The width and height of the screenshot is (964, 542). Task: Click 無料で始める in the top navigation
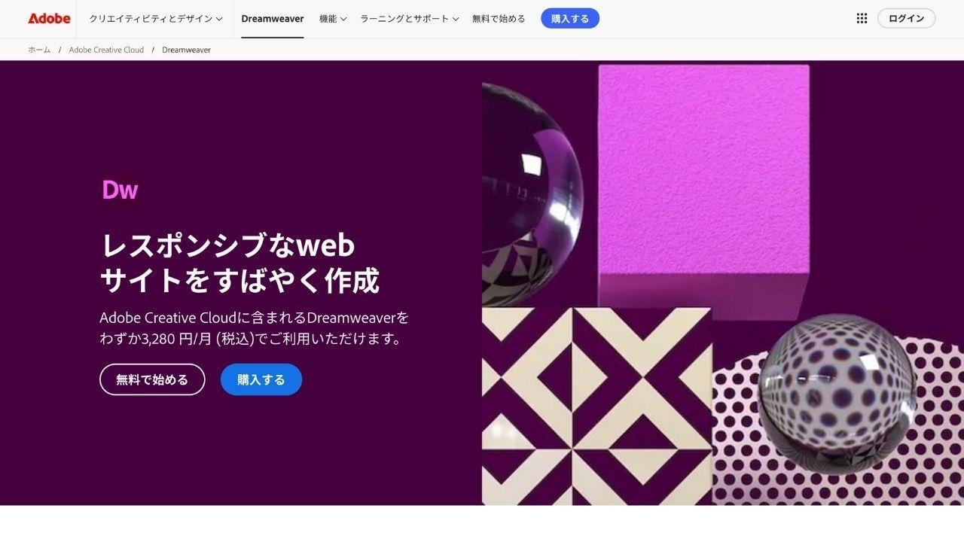[499, 18]
